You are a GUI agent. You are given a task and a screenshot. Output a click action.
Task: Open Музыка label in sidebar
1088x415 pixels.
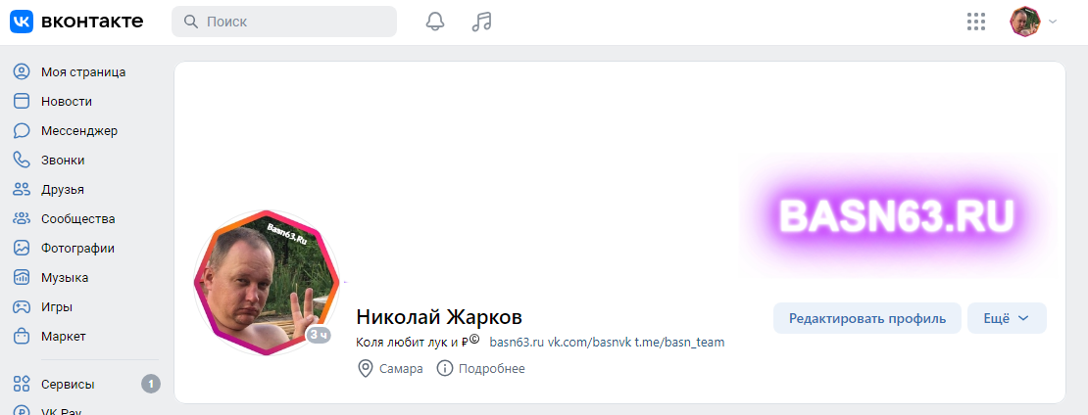(x=65, y=278)
